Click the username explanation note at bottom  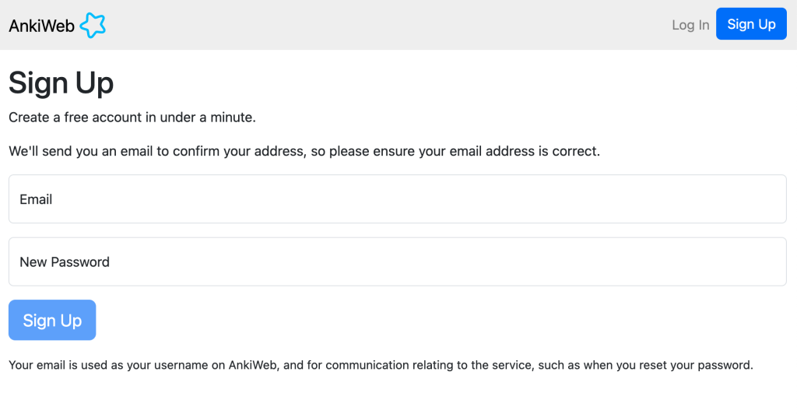pyautogui.click(x=381, y=364)
